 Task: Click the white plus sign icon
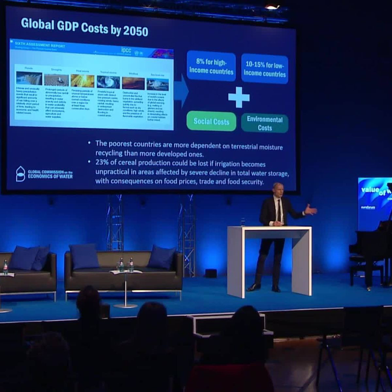point(238,97)
